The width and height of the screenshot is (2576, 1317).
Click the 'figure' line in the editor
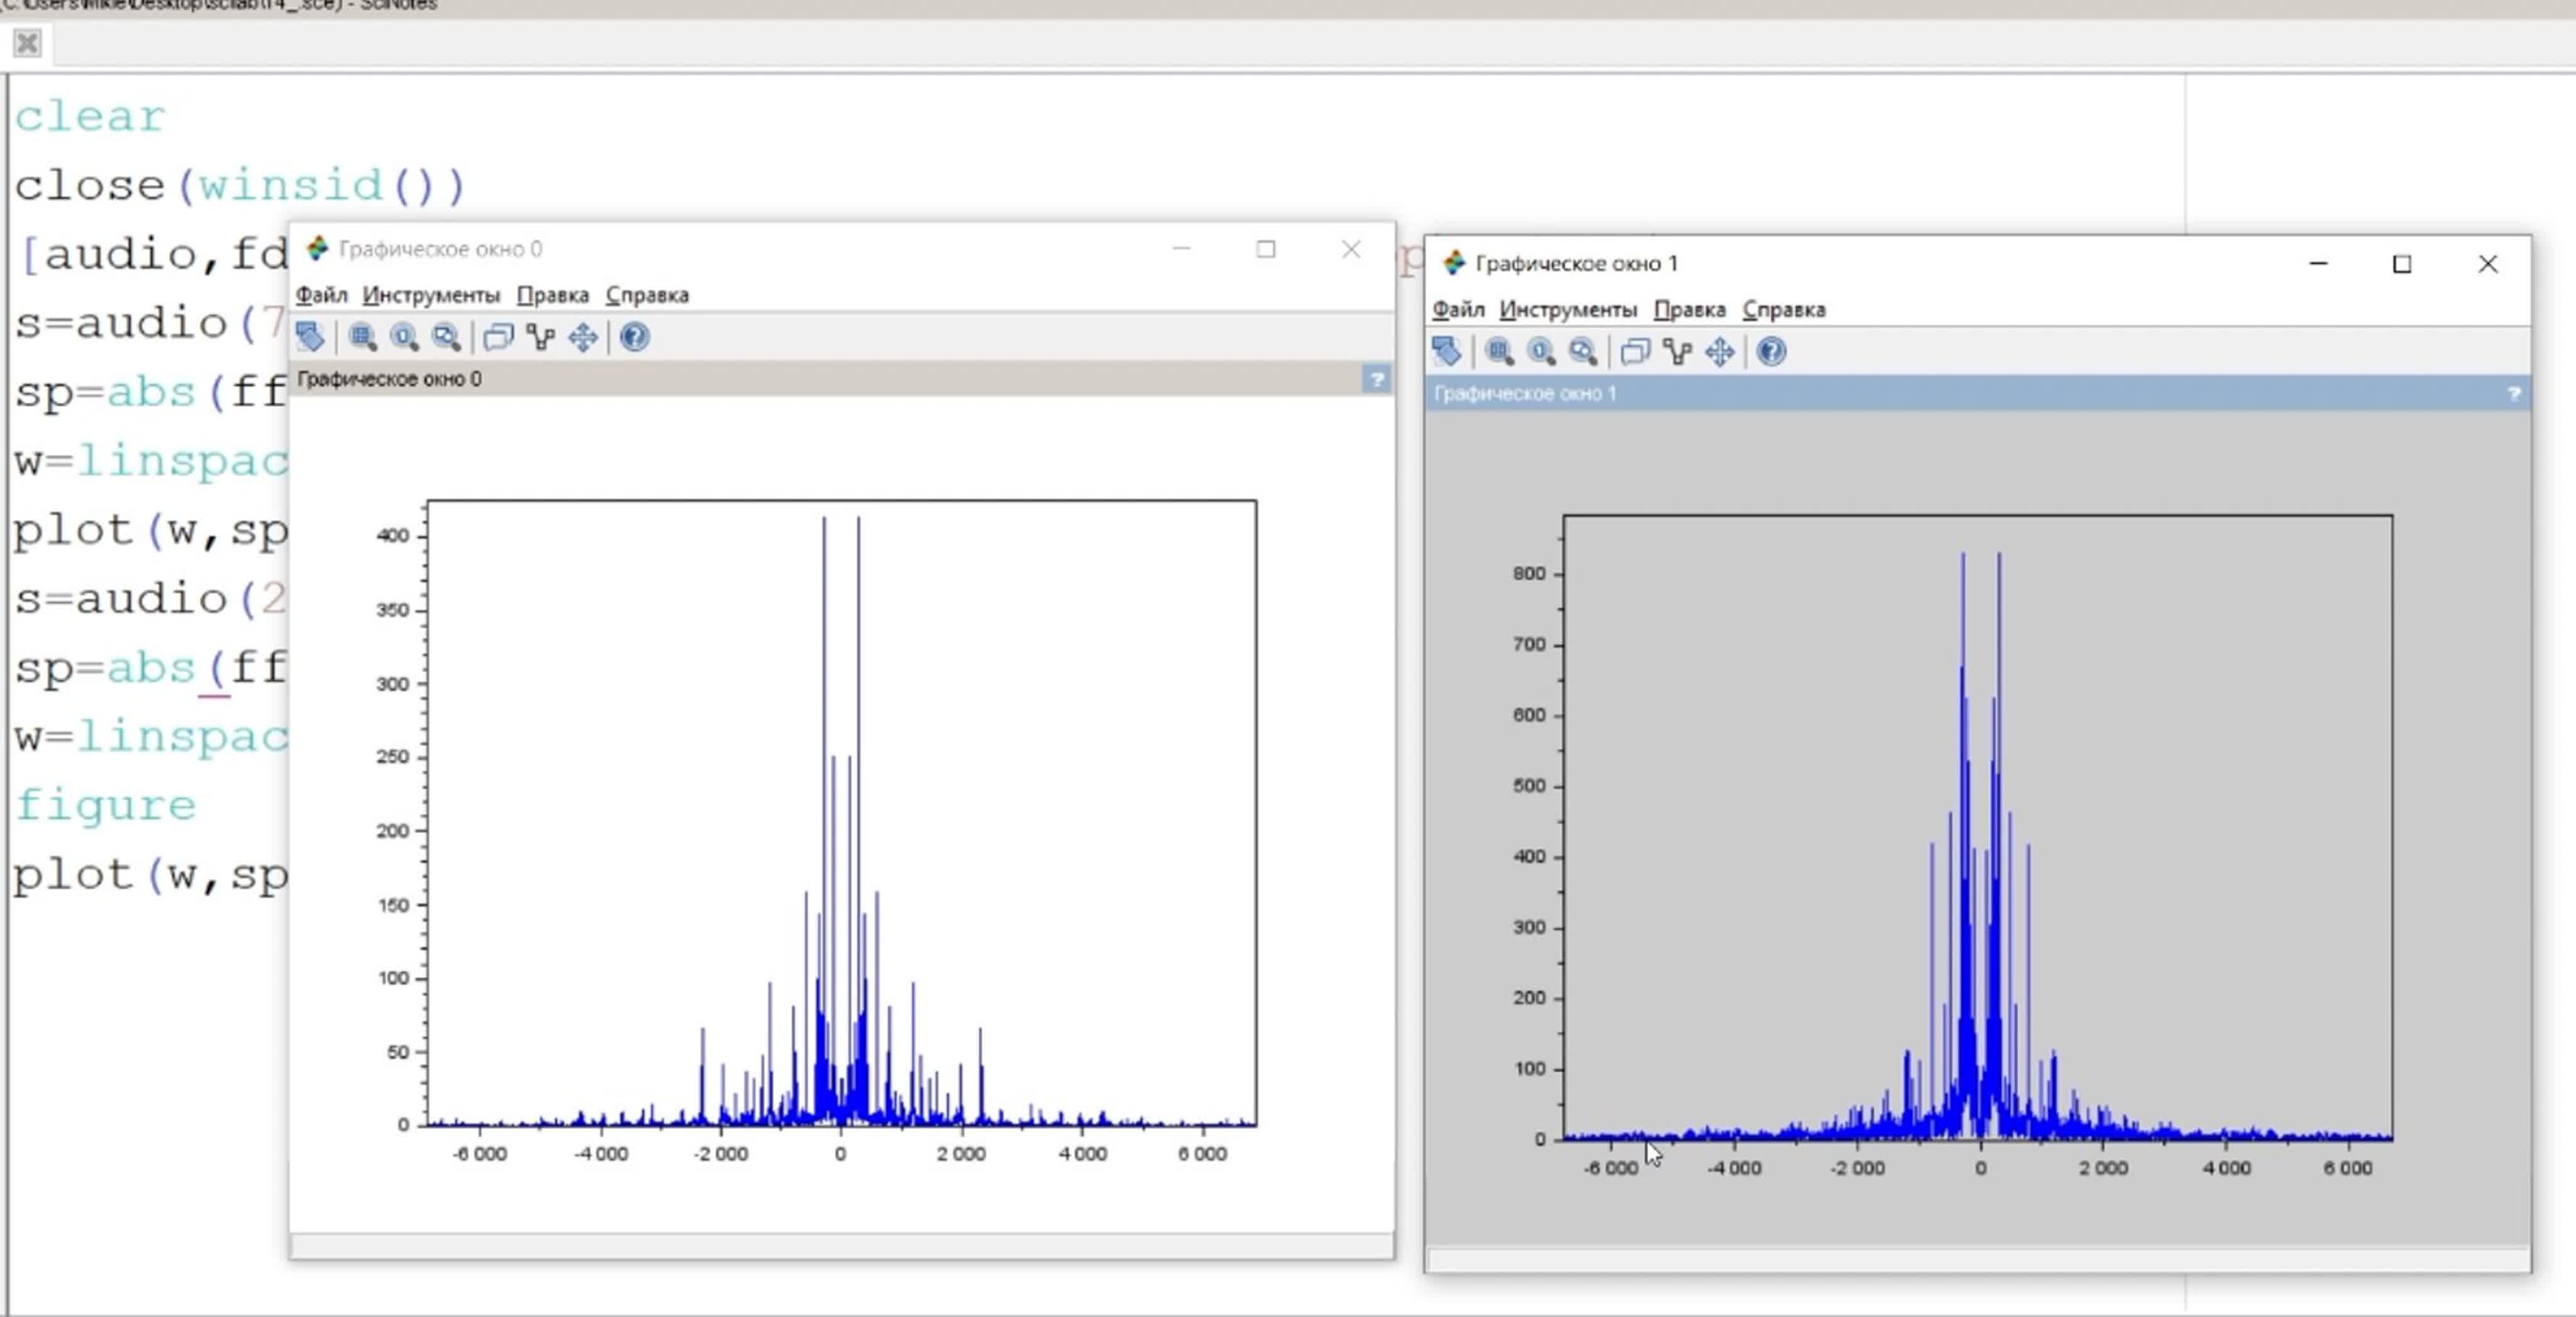point(105,806)
